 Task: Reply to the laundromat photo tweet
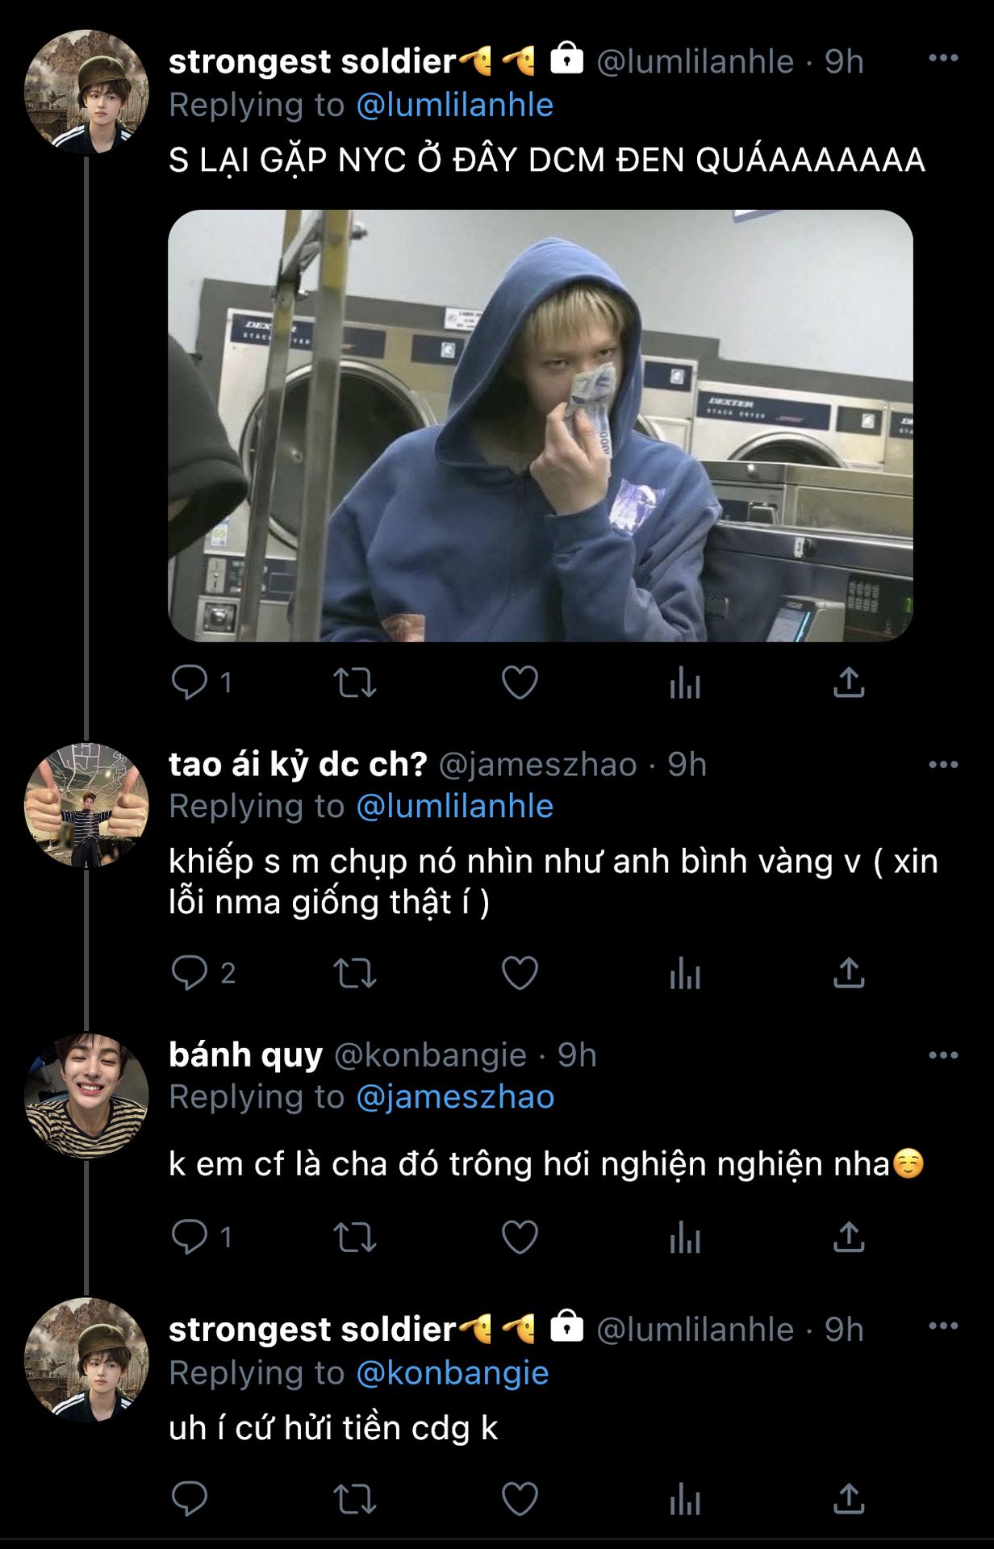[190, 683]
